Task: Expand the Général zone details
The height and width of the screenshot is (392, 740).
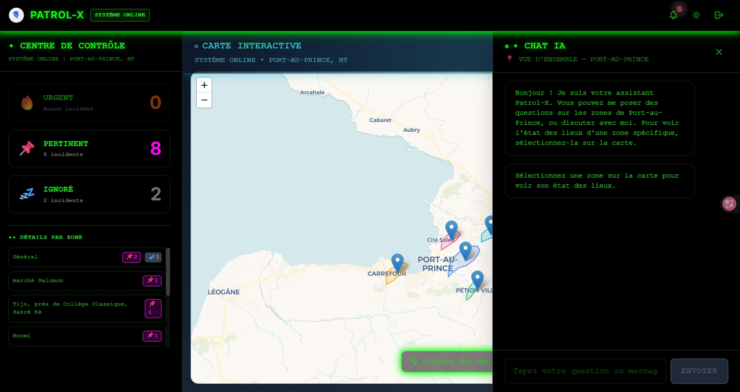Action: (x=64, y=257)
